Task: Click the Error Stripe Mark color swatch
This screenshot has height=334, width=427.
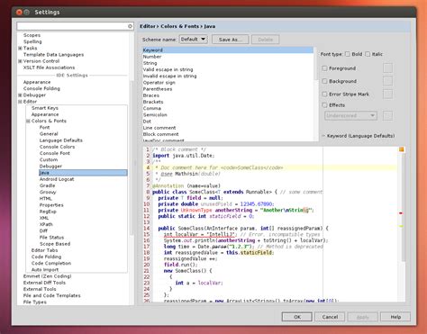Action: tap(387, 94)
